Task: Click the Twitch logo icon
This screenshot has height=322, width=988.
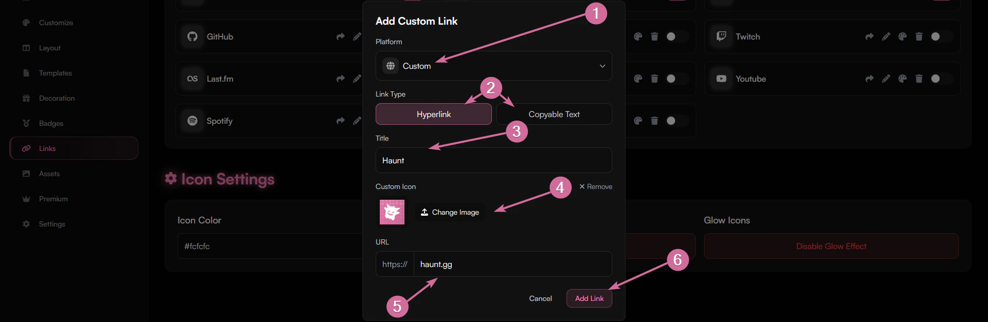Action: pyautogui.click(x=721, y=36)
